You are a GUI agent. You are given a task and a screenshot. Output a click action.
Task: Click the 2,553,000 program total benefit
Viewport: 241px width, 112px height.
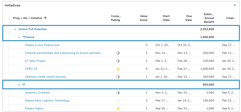tap(207, 29)
